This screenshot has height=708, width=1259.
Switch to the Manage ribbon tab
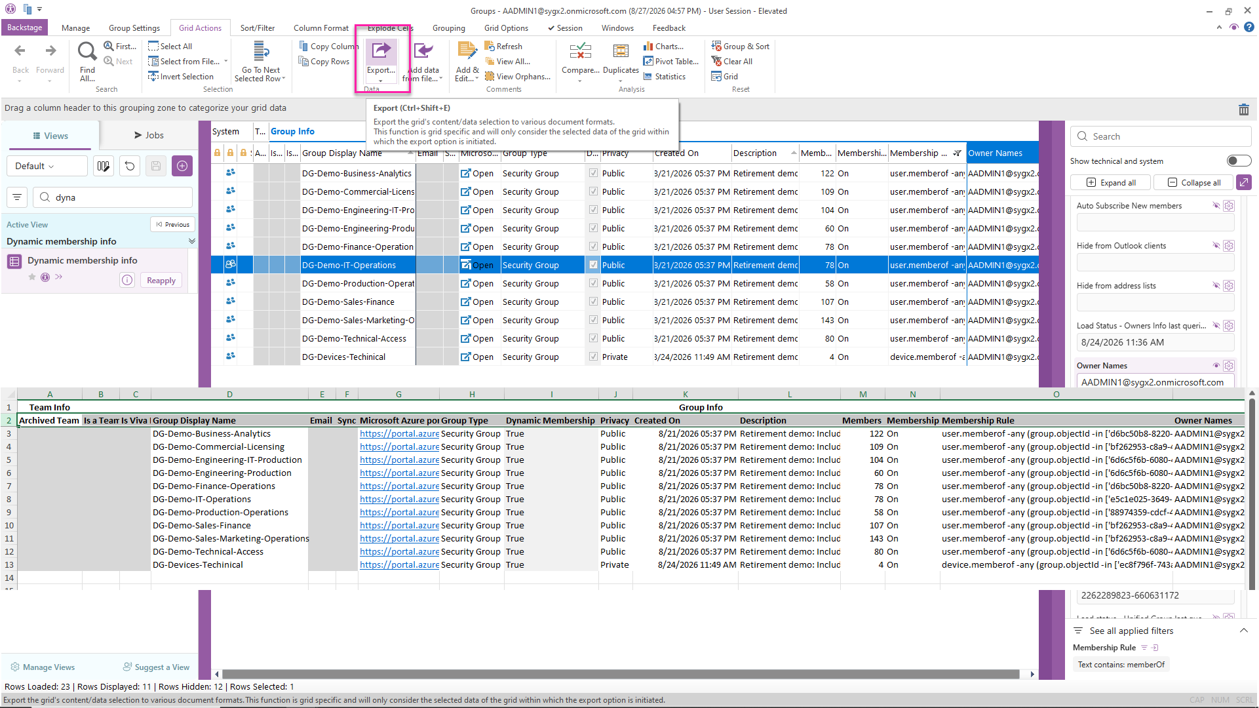(75, 28)
